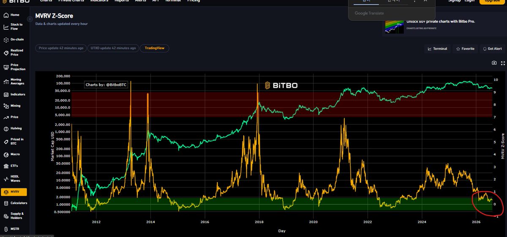Click the MVRV Z-Score right axis label
Image resolution: width=507 pixels, height=237 pixels.
pos(503,146)
